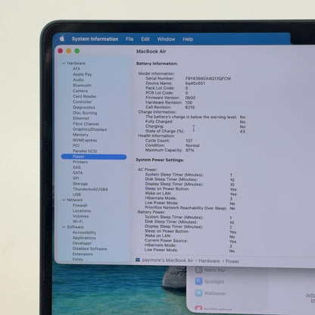The height and width of the screenshot is (315, 315).
Task: Collapse the Software section chevron
Action: 64,227
